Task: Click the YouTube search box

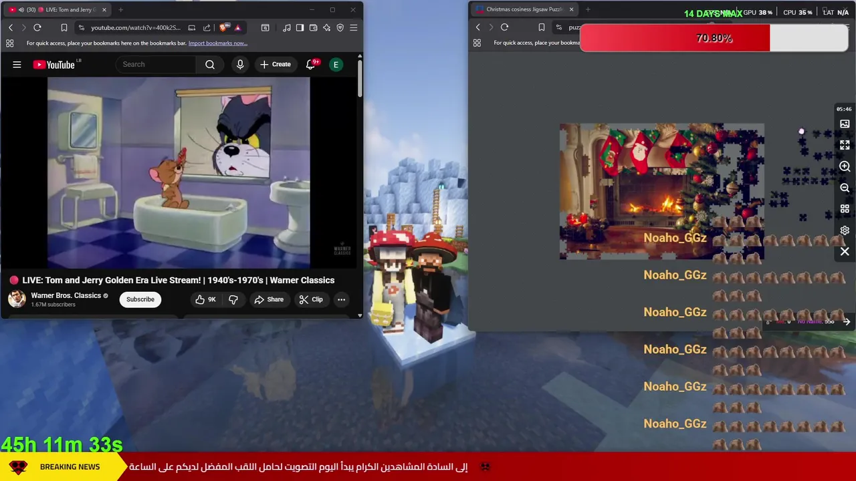Action: (156, 64)
